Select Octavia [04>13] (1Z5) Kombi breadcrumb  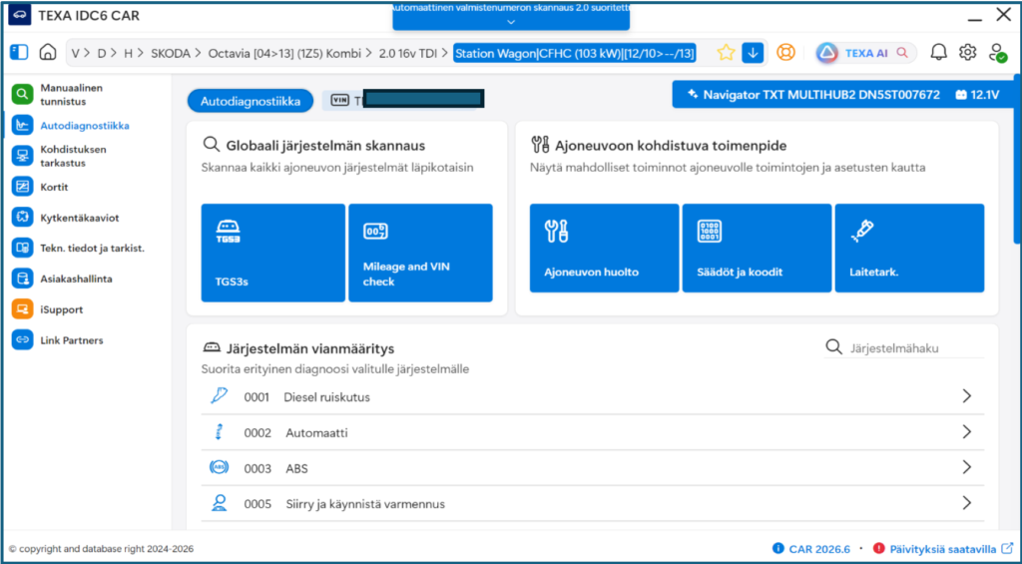coord(284,54)
